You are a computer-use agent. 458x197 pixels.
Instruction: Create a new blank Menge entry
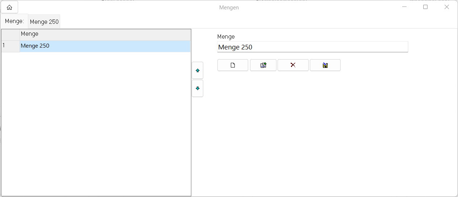(233, 65)
